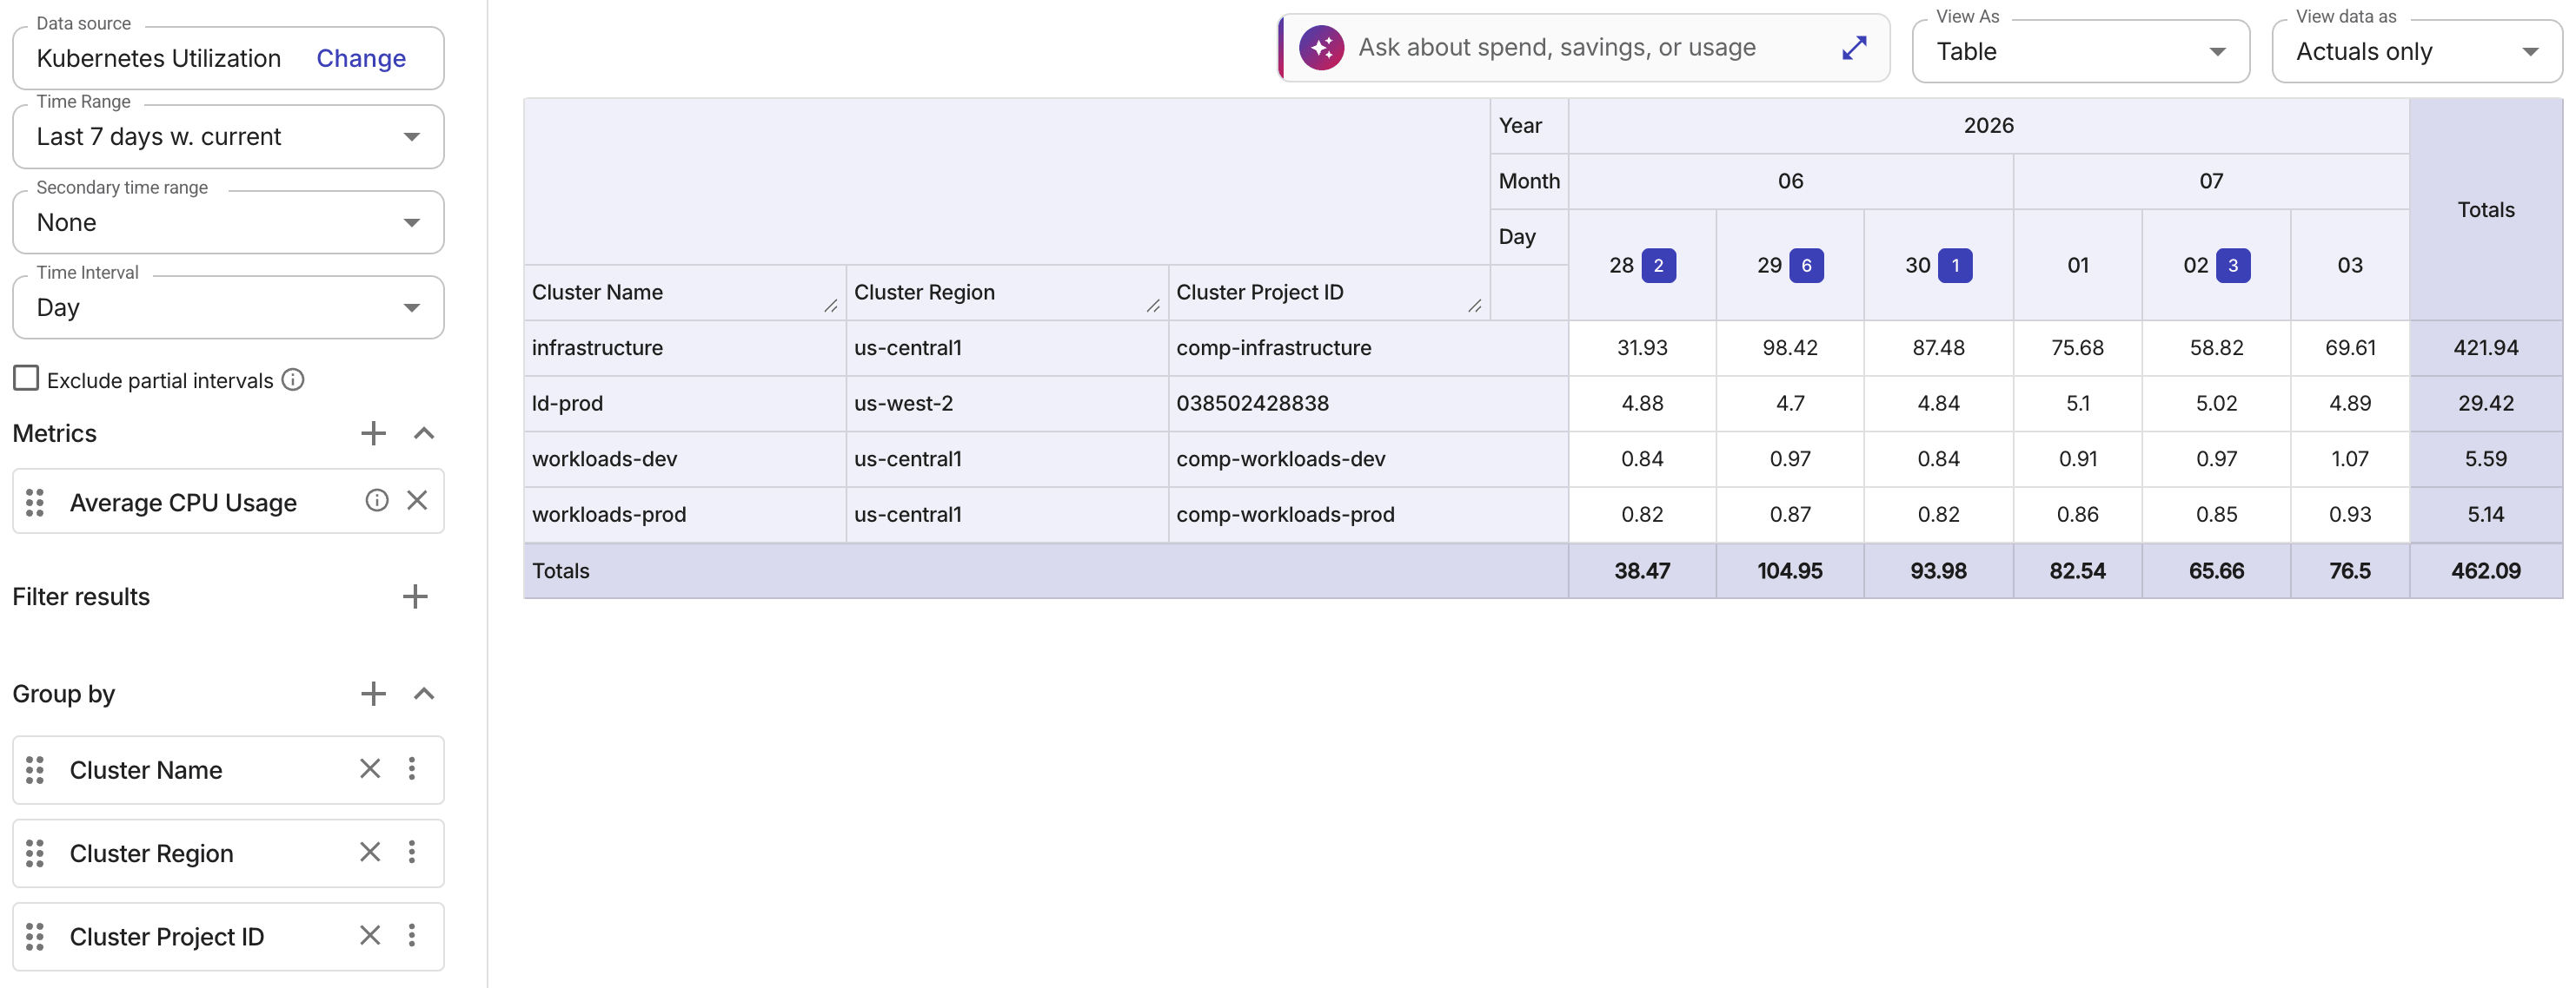Click Change data source link
Image resolution: width=2576 pixels, height=988 pixels.
point(361,58)
